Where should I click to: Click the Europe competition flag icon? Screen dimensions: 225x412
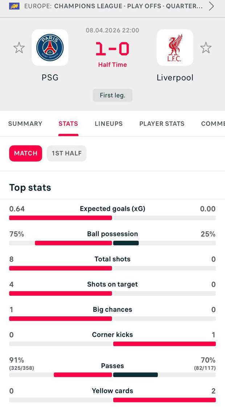pyautogui.click(x=14, y=6)
